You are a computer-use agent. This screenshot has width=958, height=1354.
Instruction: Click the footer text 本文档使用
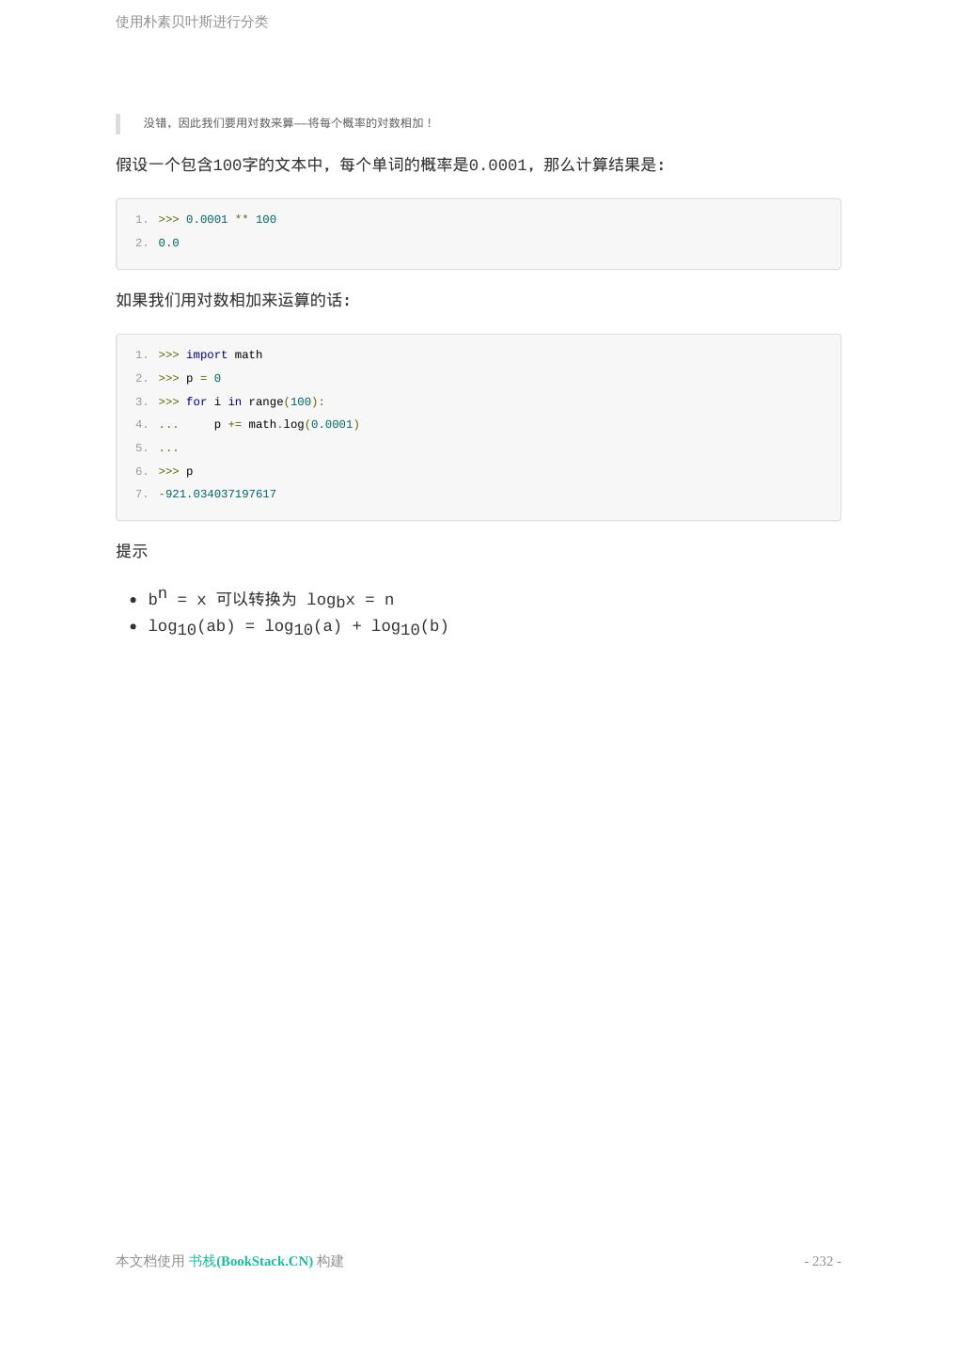(x=150, y=1261)
